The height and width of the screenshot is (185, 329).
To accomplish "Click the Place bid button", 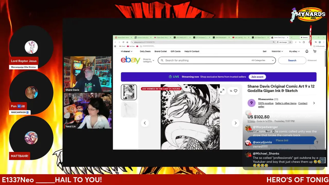I will (x=282, y=140).
